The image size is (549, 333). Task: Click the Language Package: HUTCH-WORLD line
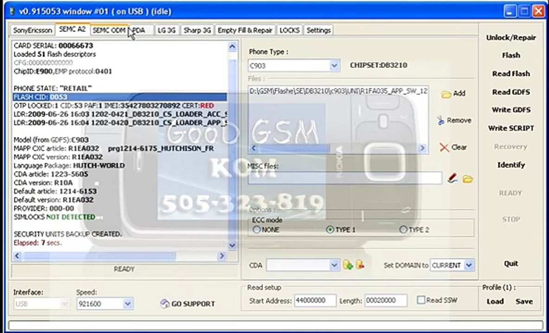[x=69, y=166]
